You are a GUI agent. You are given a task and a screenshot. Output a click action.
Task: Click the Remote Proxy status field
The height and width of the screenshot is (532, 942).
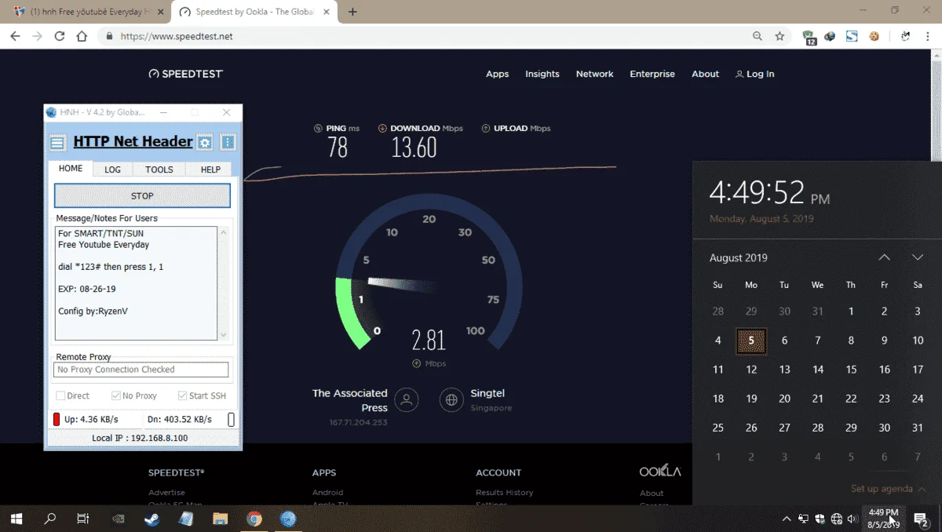pos(141,370)
